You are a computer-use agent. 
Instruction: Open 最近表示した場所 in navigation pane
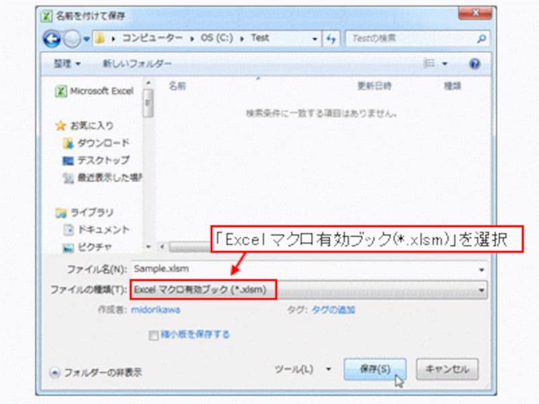point(110,178)
